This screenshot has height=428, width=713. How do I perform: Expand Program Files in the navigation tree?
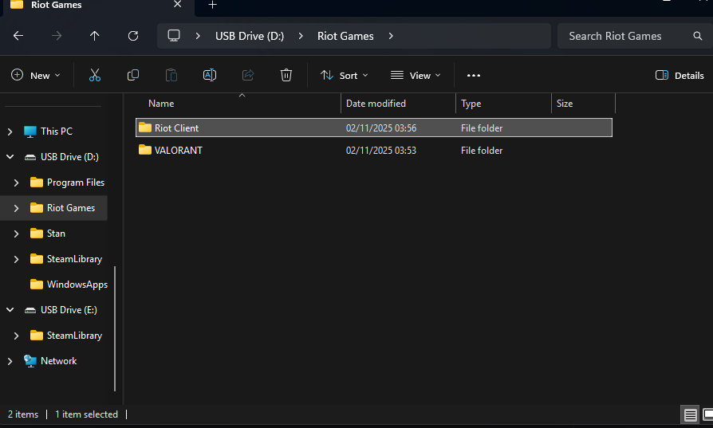click(17, 183)
